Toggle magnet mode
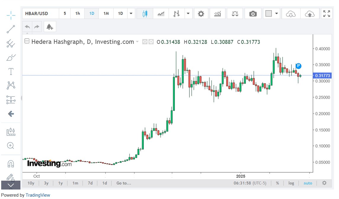The height and width of the screenshot is (199, 339). 11,163
